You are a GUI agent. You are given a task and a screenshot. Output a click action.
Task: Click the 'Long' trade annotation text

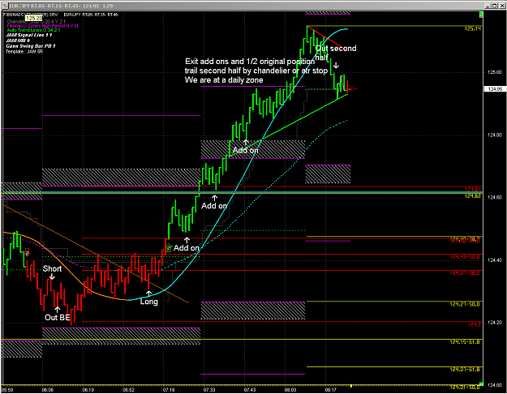(x=148, y=302)
